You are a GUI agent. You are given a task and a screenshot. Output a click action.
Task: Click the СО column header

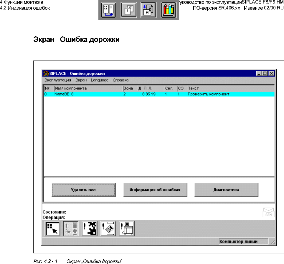point(182,88)
